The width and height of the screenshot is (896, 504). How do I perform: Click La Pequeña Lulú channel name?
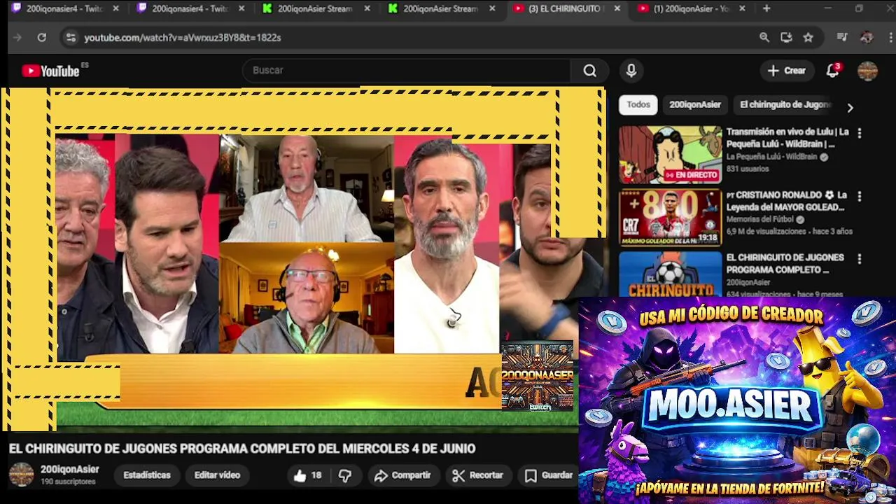pos(771,157)
